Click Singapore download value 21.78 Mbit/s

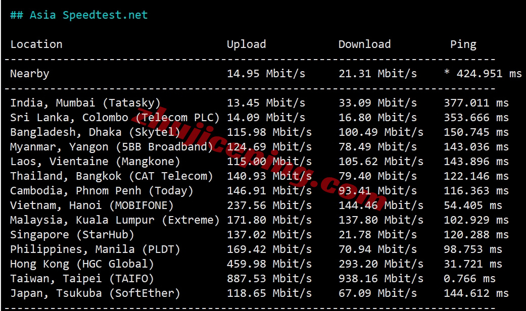[377, 235]
